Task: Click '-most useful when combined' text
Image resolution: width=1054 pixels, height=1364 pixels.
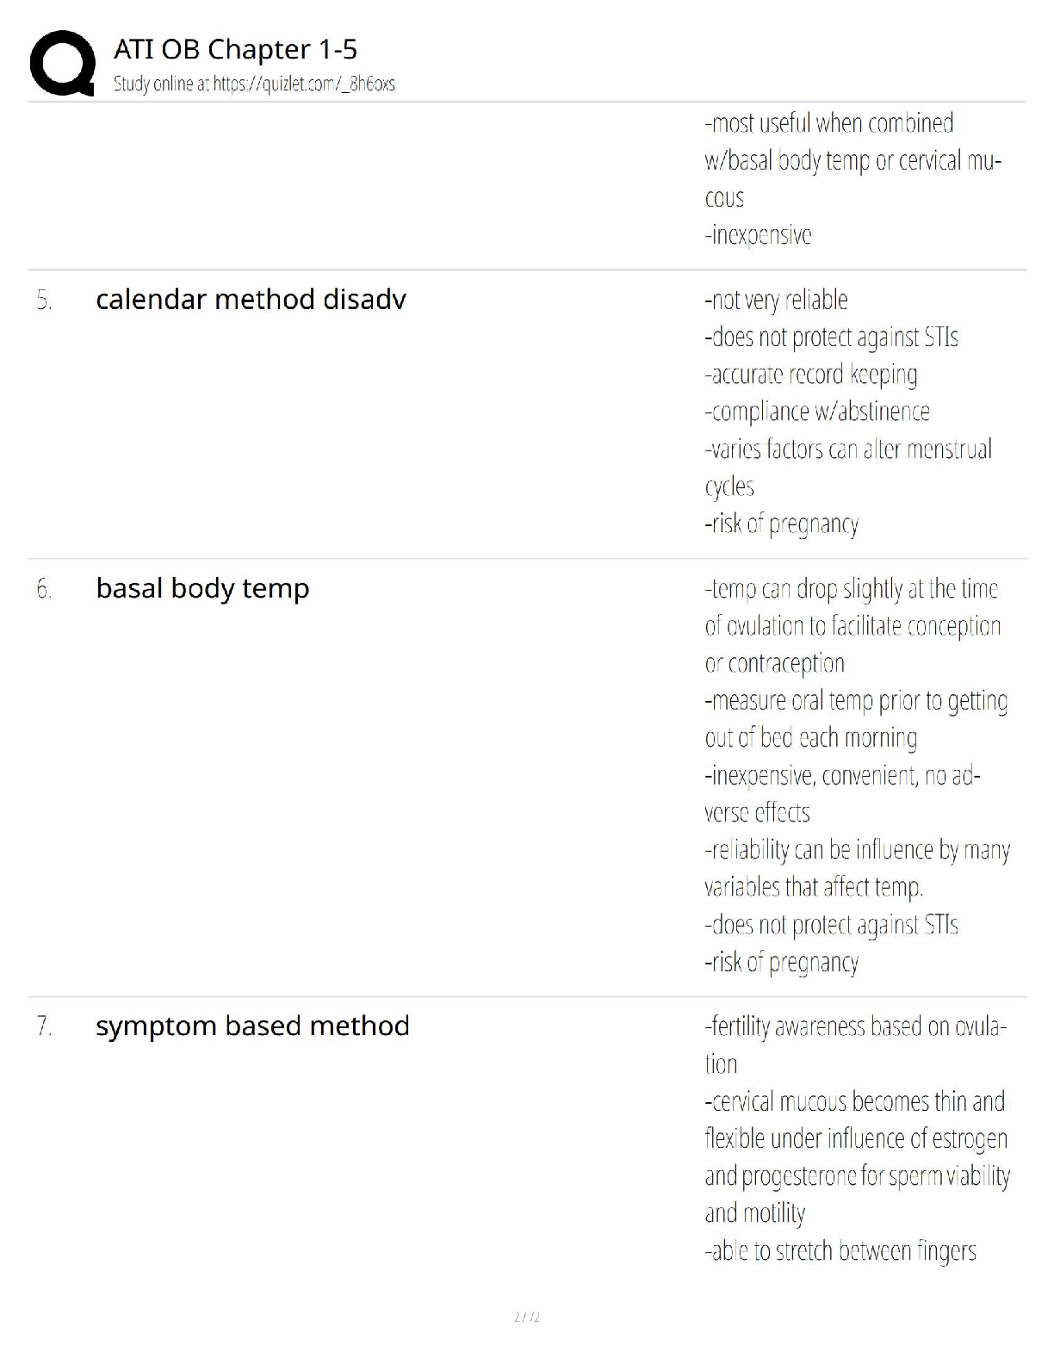Action: pos(828,123)
